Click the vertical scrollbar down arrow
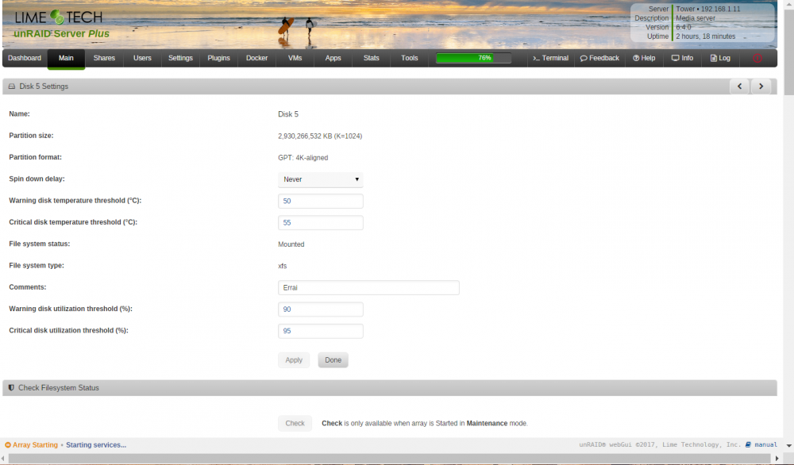This screenshot has height=465, width=794. coord(789,446)
